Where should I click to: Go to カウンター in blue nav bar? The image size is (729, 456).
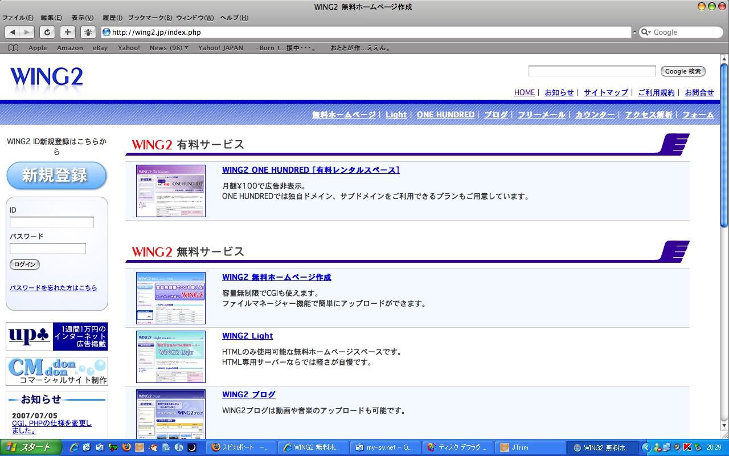click(x=595, y=115)
